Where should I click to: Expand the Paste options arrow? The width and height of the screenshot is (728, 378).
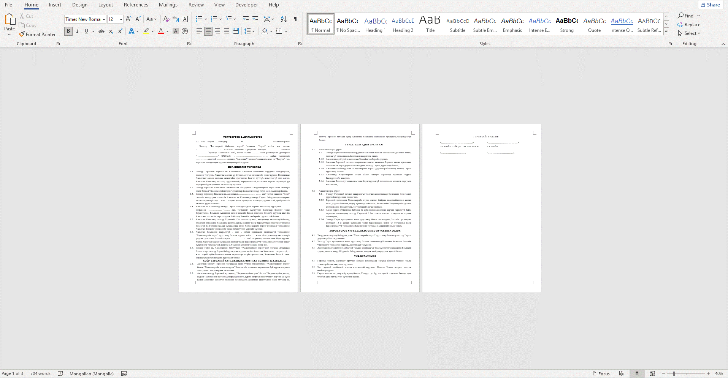[10, 35]
